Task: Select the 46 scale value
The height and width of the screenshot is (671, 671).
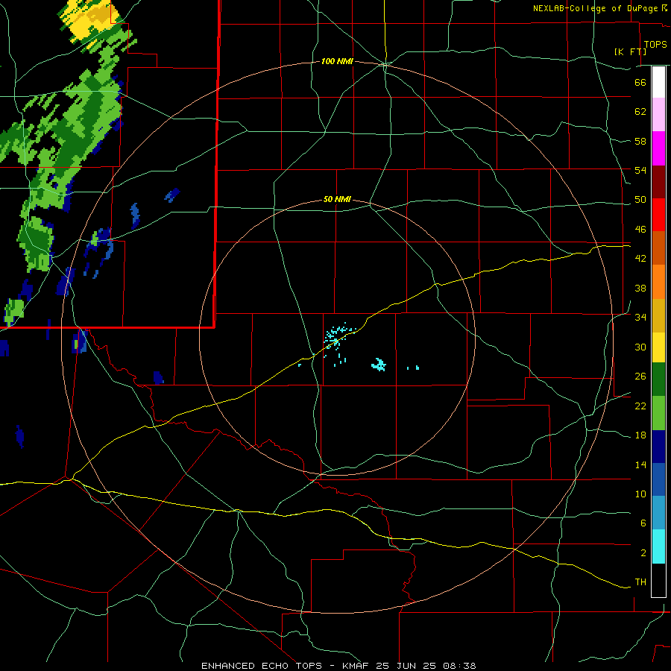Action: (x=640, y=230)
